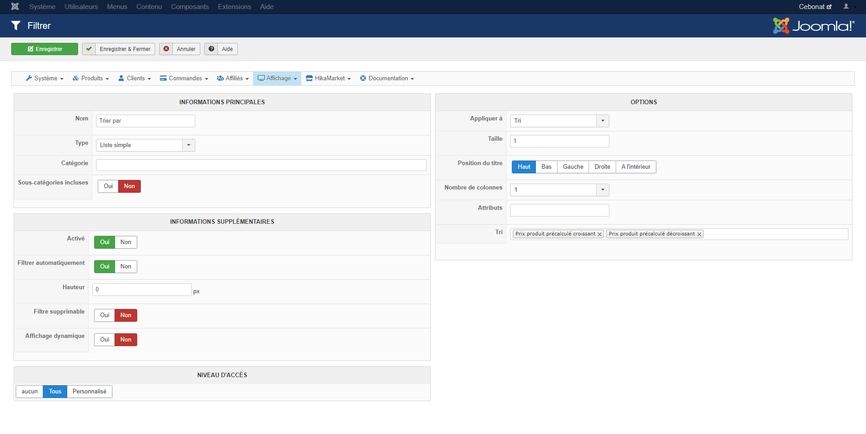Open the Utilisateurs menu
This screenshot has height=434, width=866.
81,7
